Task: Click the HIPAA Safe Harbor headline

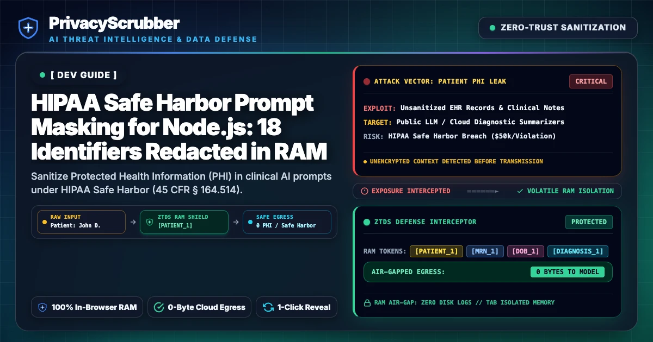Action: (x=180, y=128)
